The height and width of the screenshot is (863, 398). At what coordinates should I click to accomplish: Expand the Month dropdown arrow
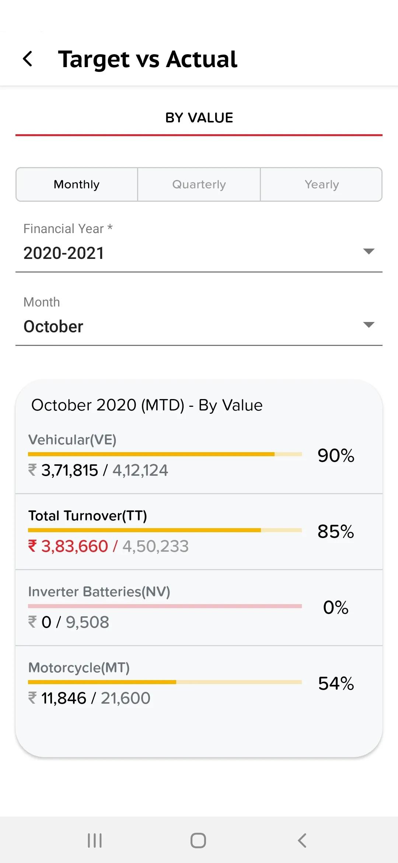(x=368, y=325)
